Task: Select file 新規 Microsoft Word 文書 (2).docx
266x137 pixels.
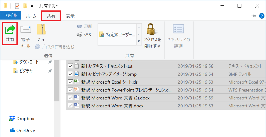Action: pos(115,98)
